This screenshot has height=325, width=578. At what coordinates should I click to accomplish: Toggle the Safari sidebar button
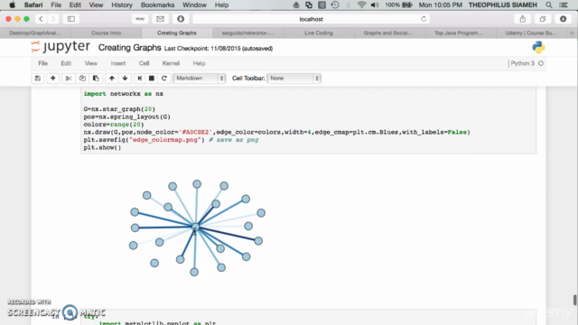point(71,19)
